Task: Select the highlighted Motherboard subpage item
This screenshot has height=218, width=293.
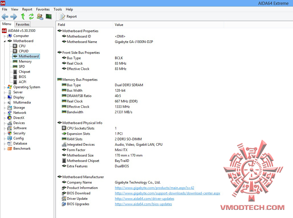Action: coord(26,56)
